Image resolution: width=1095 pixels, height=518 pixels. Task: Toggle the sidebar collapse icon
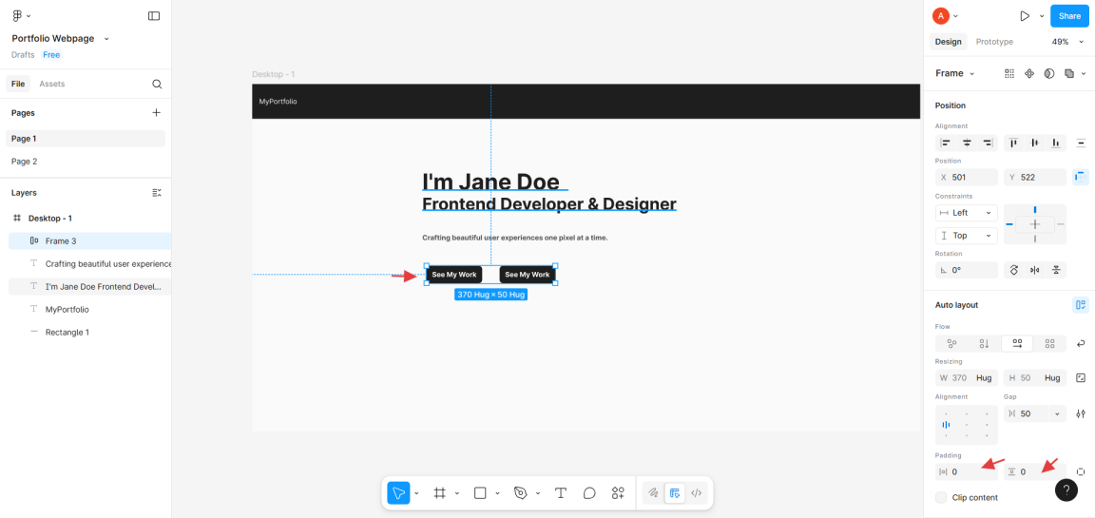click(x=154, y=16)
